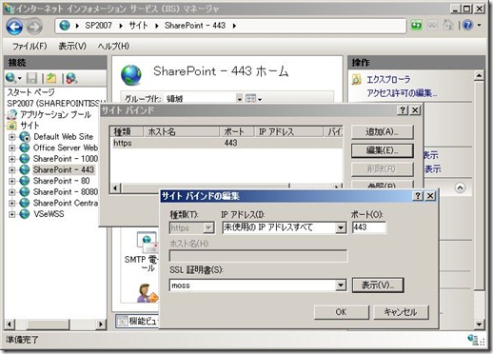The image size is (493, 354).
Task: Click the Connect globe icon in Connections toolbar
Action: pos(11,78)
